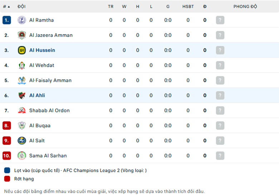Open the Al Buqaa team name link
Screen dimensions: 279x195
click(40, 125)
